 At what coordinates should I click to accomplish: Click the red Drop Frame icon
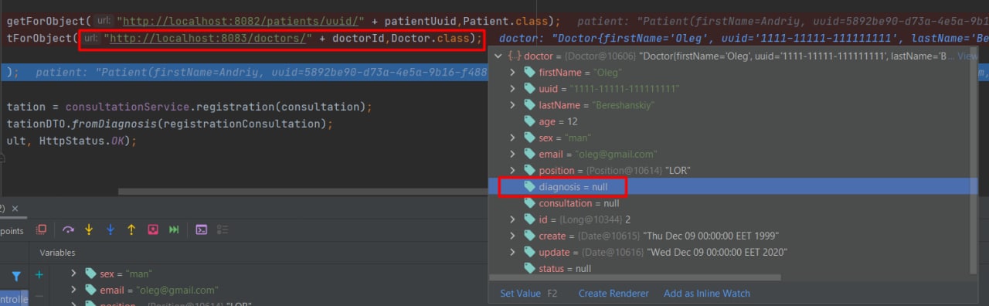pyautogui.click(x=153, y=229)
